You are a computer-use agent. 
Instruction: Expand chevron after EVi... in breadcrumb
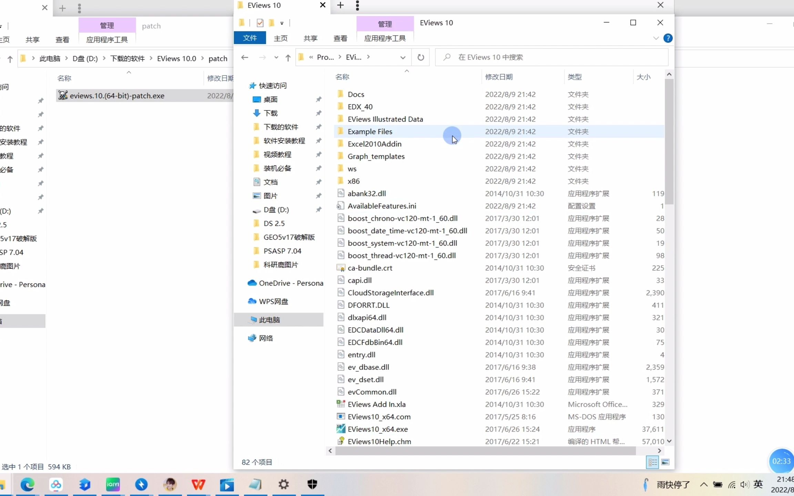tap(368, 57)
